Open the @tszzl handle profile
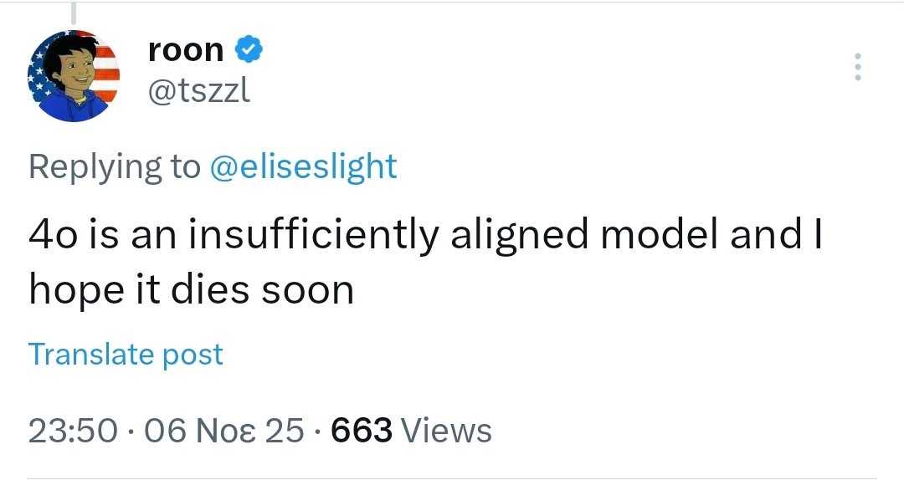Viewport: 904px width, 480px height. click(198, 90)
